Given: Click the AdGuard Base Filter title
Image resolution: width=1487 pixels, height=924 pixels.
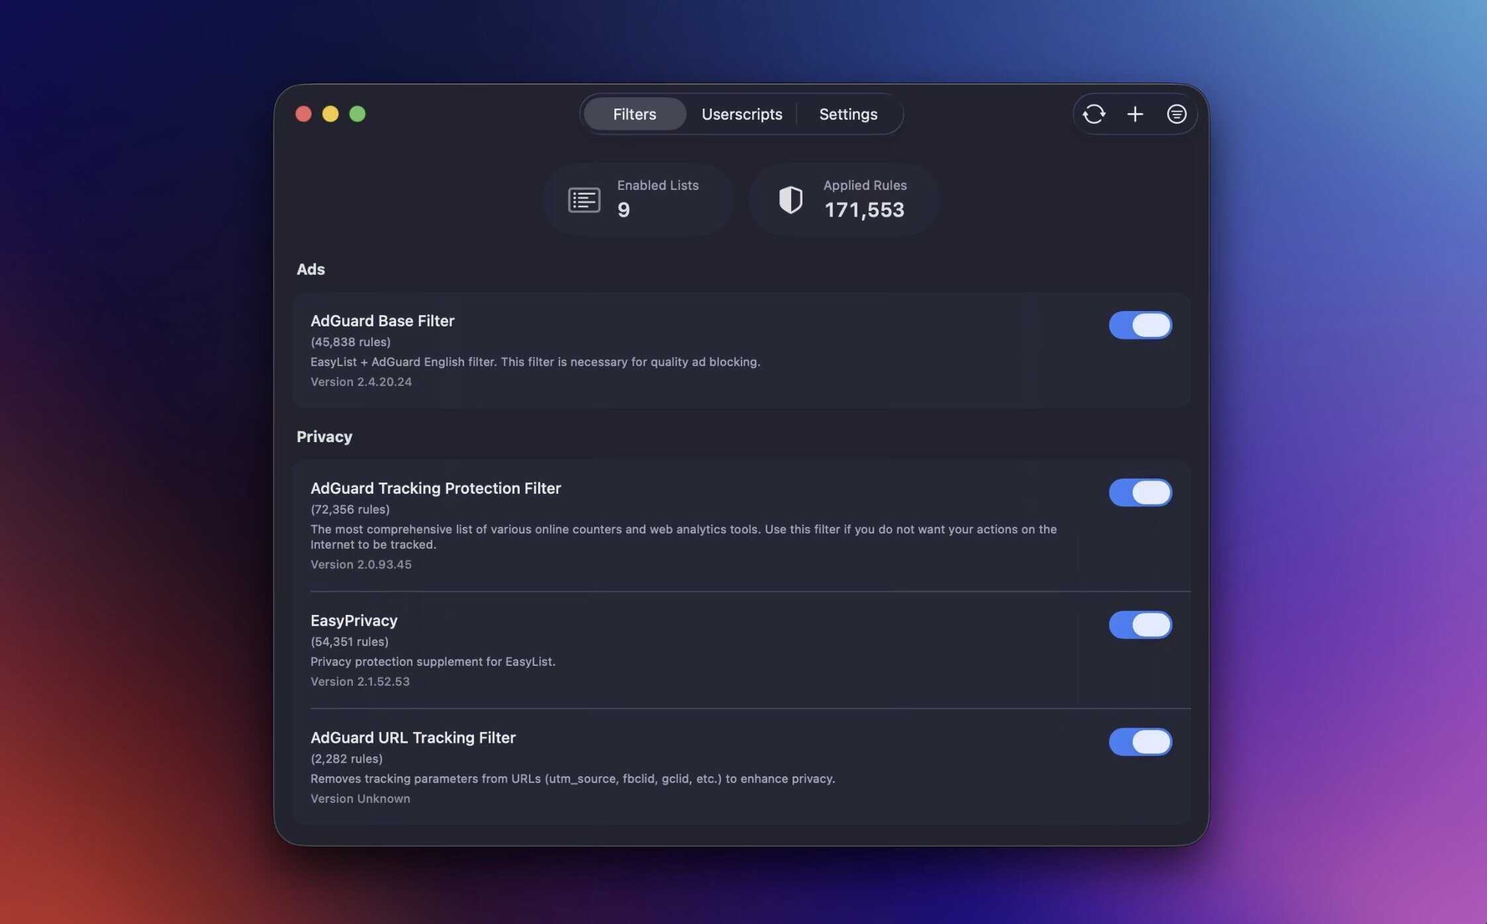Looking at the screenshot, I should click(x=382, y=321).
